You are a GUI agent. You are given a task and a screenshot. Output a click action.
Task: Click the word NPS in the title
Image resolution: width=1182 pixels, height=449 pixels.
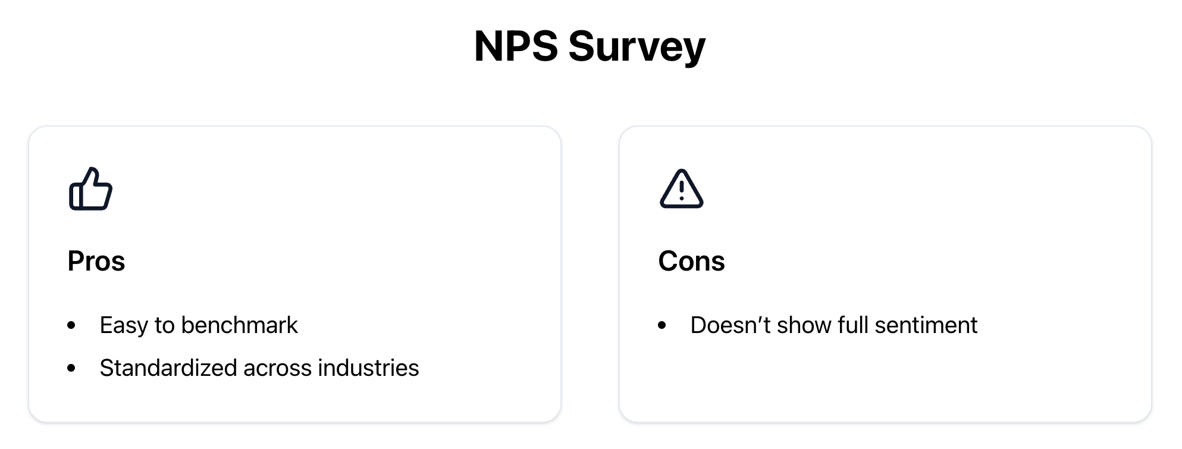pos(516,46)
